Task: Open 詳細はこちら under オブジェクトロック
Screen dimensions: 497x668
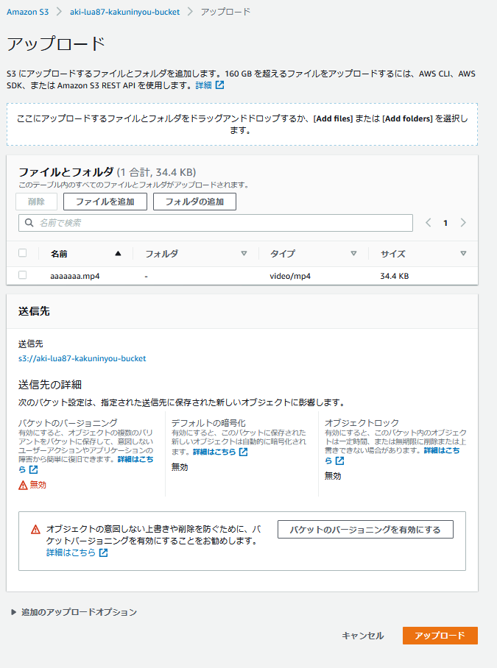Action: (x=442, y=450)
